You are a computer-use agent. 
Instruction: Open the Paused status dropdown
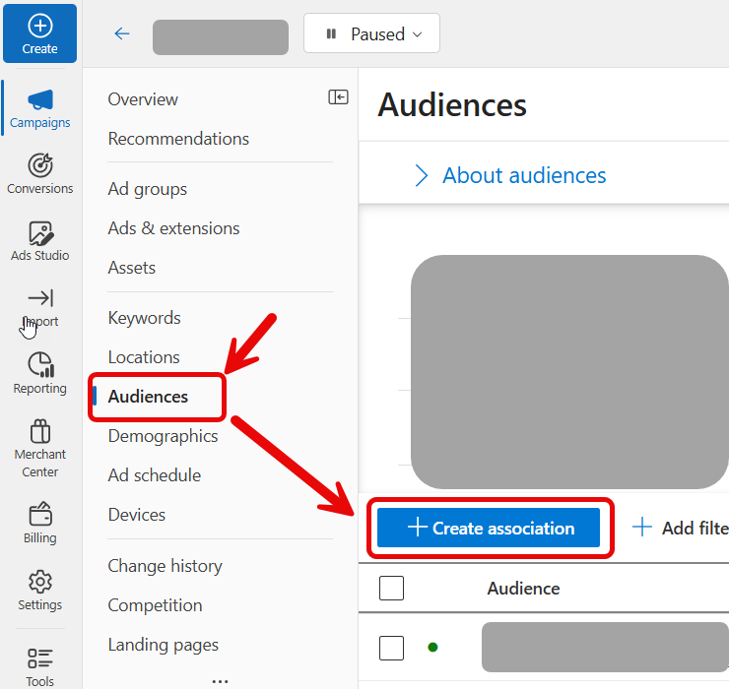[x=371, y=33]
